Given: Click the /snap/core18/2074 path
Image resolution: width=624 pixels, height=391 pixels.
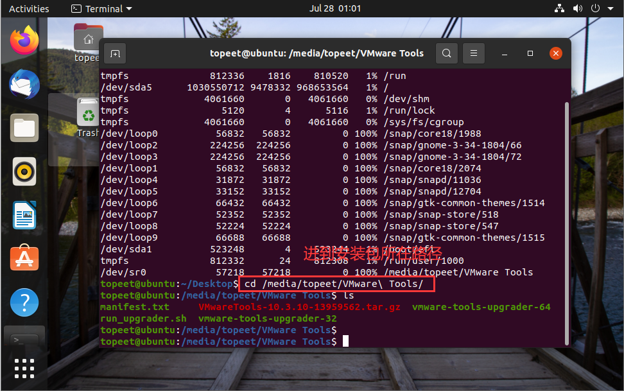Looking at the screenshot, I should (433, 168).
